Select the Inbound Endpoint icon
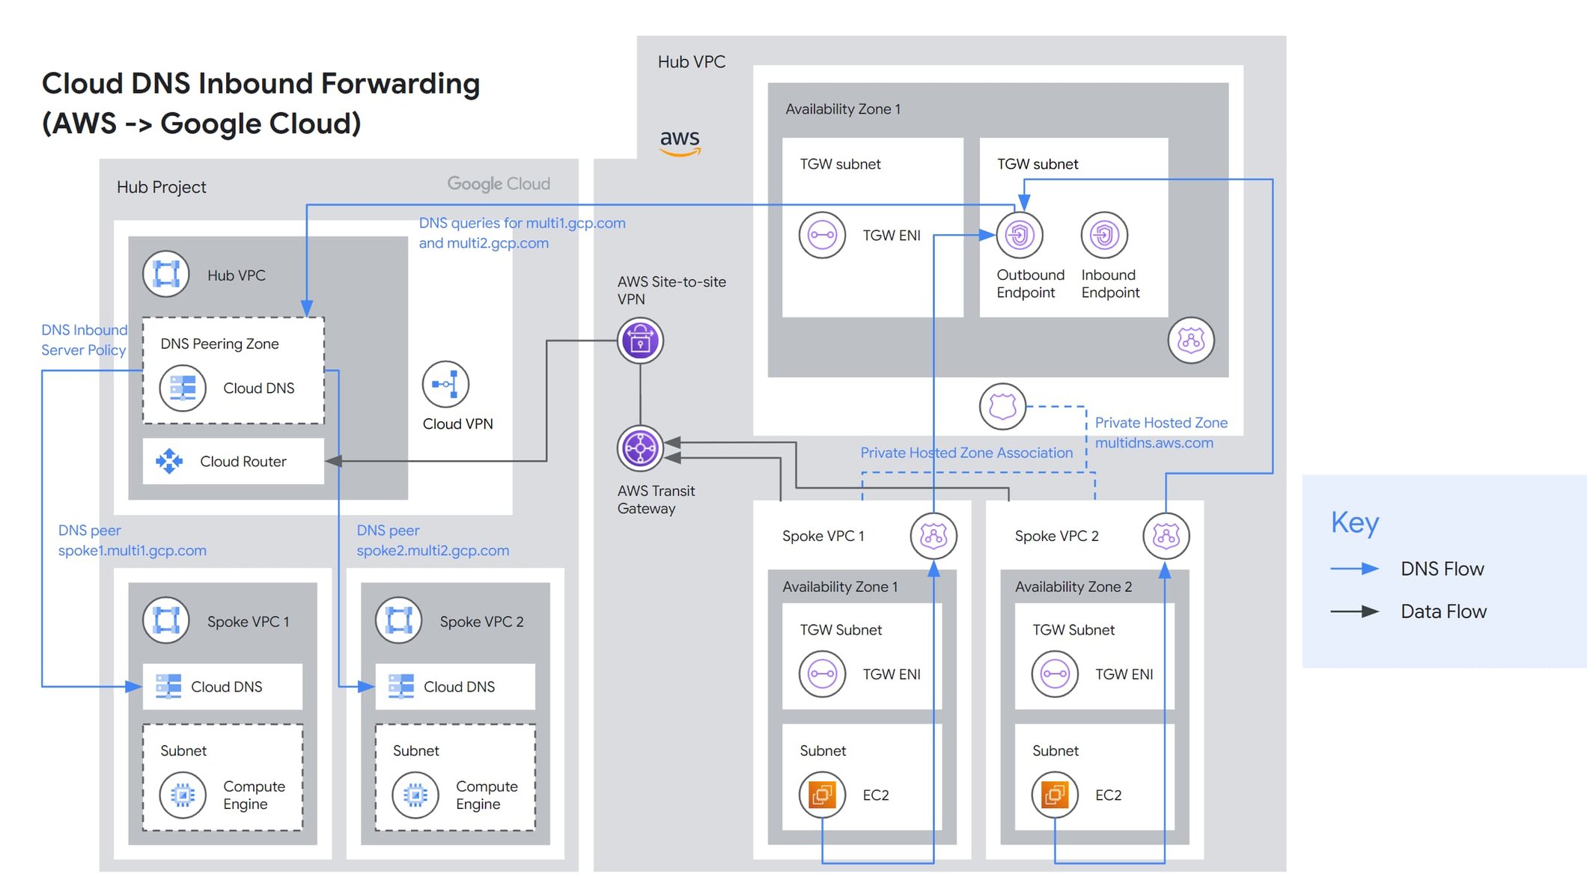 coord(1104,235)
